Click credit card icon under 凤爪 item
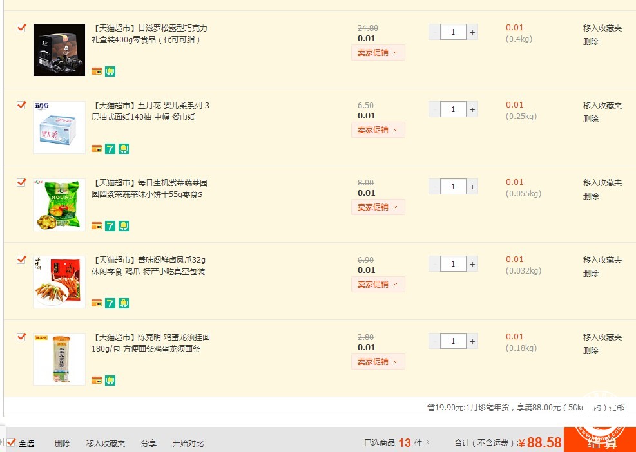The image size is (636, 452). click(x=97, y=303)
